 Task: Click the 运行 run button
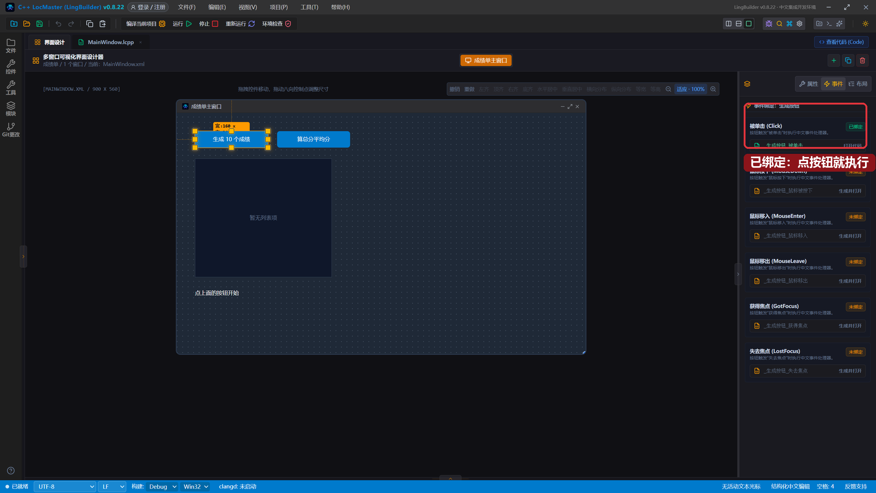(x=182, y=24)
